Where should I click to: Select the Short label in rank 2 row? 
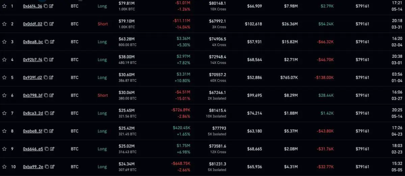(x=103, y=24)
